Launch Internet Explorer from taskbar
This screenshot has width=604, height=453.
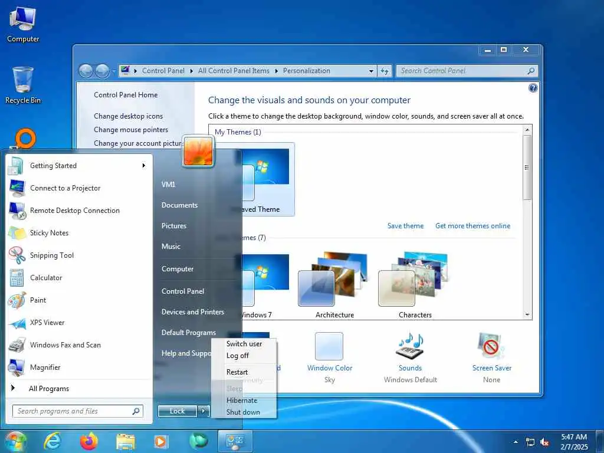pos(52,441)
